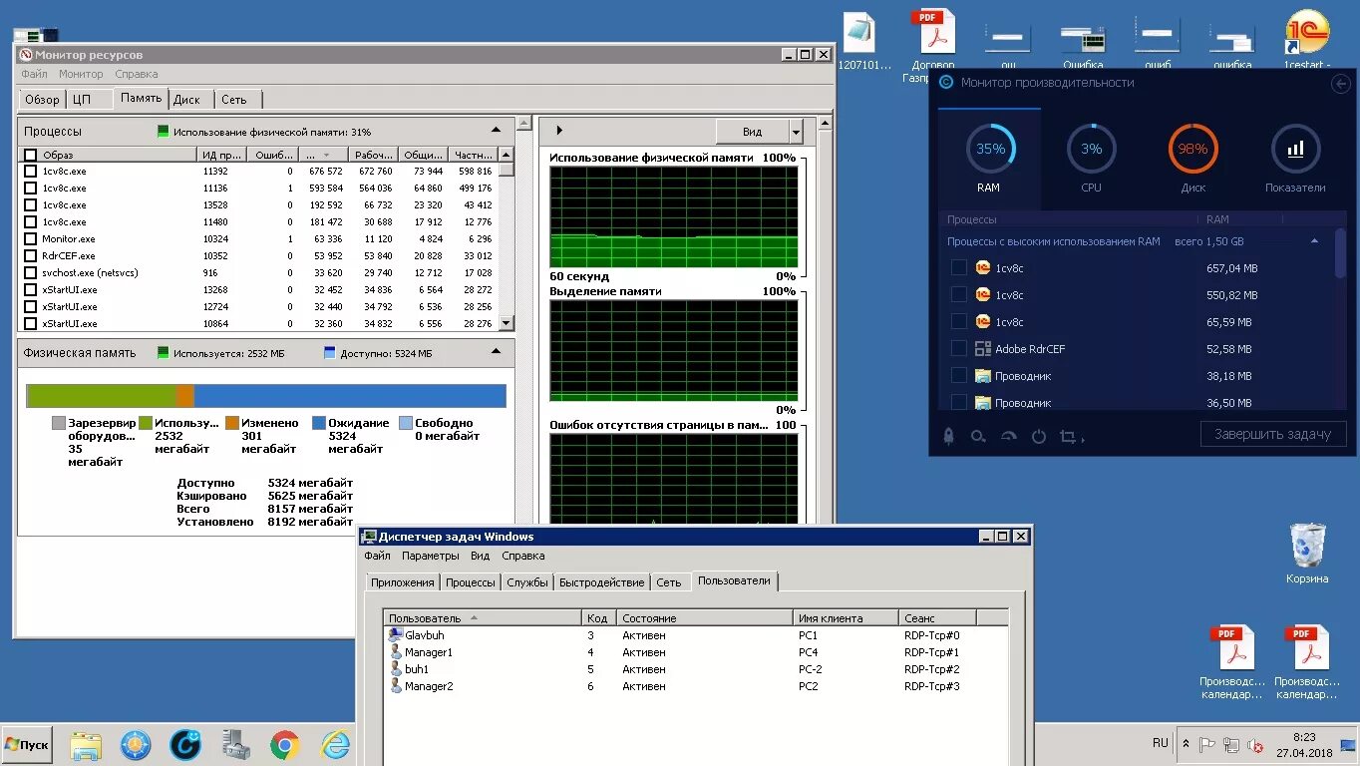Viewport: 1360px width, 766px height.
Task: Check the 1cv8c.exe box with PID 11392
Action: pos(31,172)
